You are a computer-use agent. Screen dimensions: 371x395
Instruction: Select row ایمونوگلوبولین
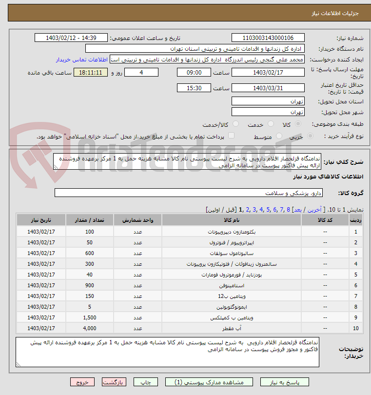pyautogui.click(x=190, y=307)
